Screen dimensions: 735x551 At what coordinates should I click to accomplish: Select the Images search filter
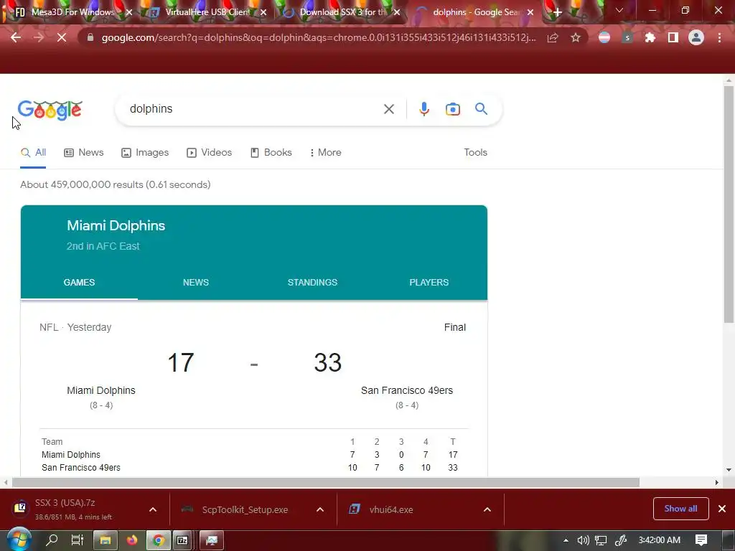[x=145, y=152]
